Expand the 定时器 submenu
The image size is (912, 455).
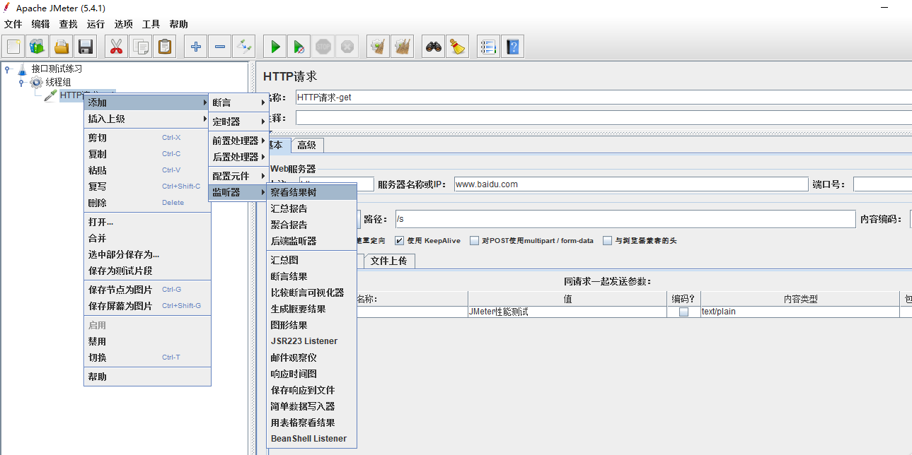238,122
